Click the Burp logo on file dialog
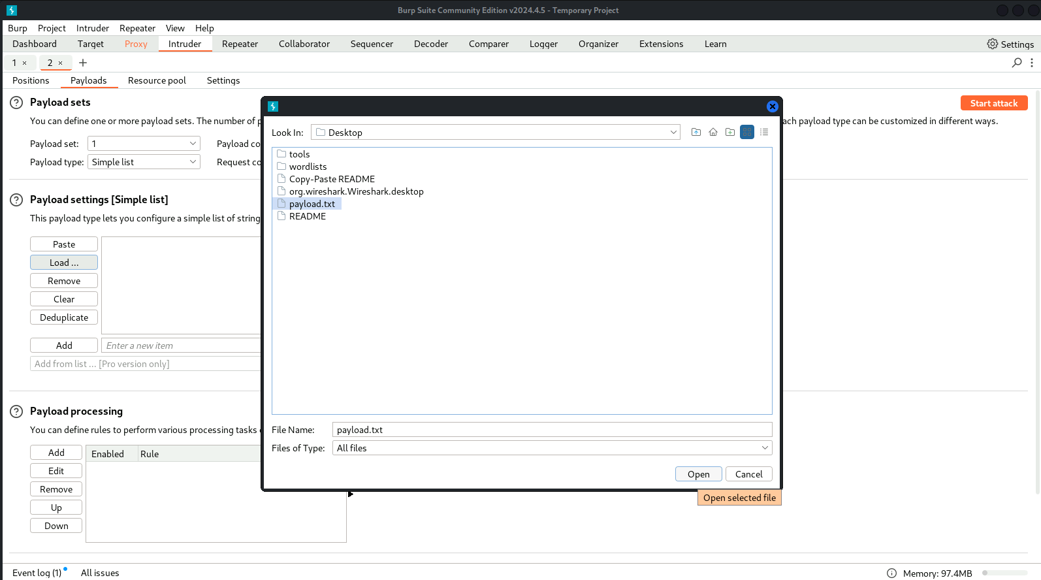Viewport: 1041px width, 580px height. tap(273, 106)
